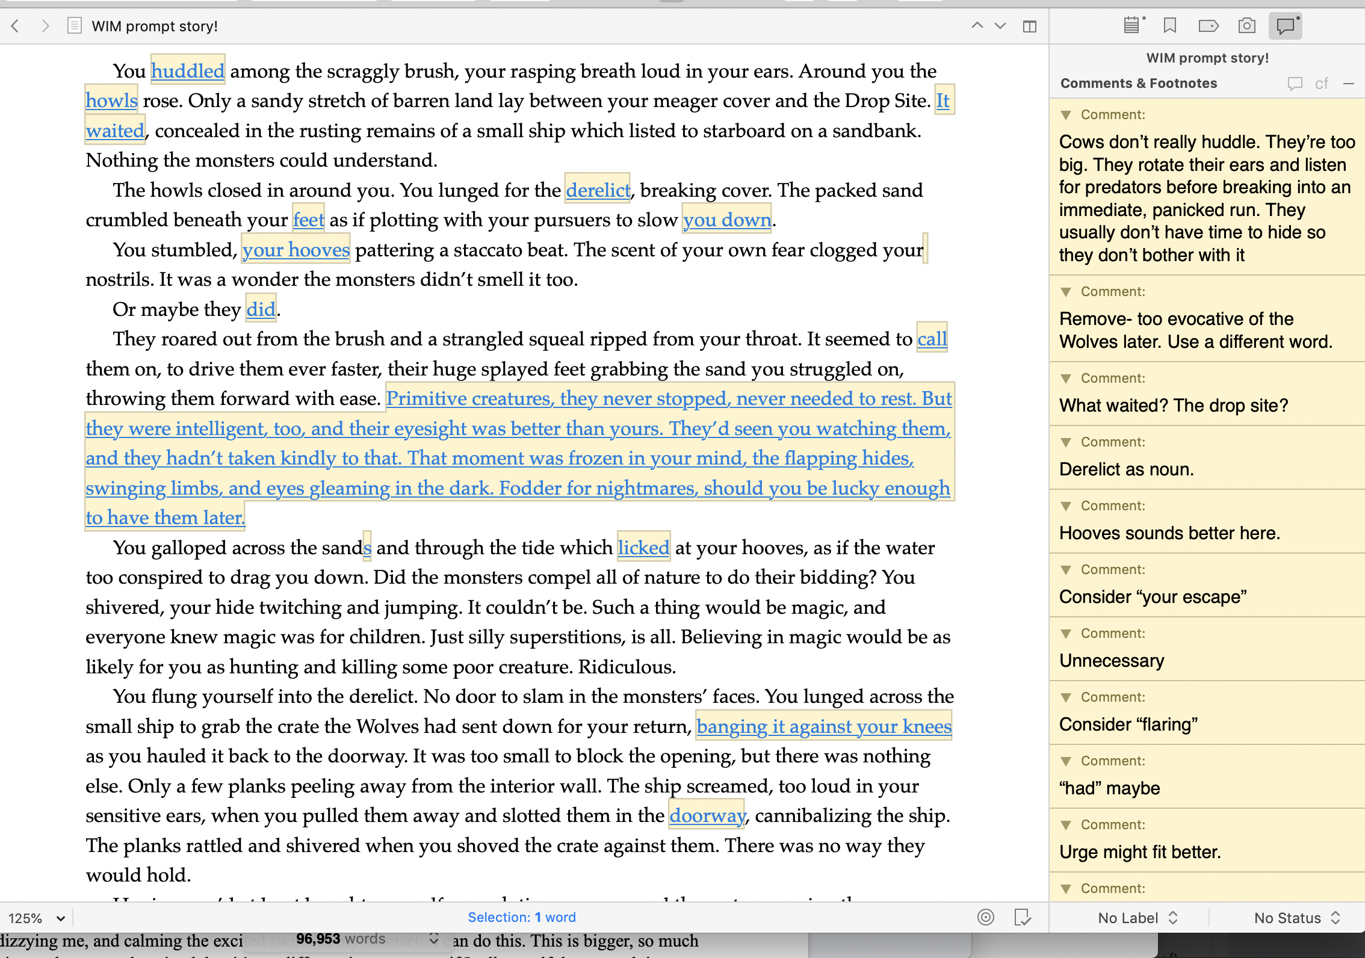
Task: Click the commented word 'huddled'
Action: click(187, 71)
